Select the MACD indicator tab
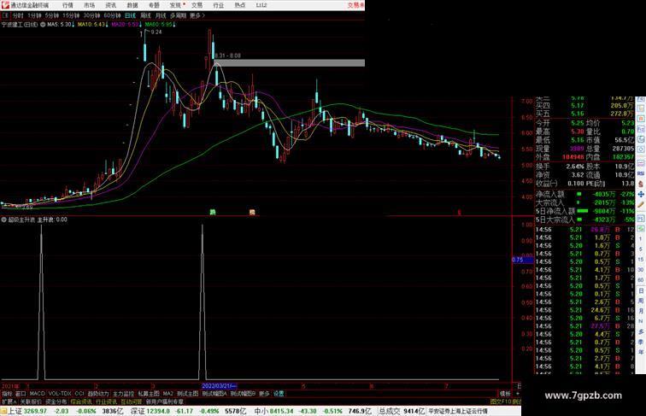The image size is (646, 416). [37, 394]
